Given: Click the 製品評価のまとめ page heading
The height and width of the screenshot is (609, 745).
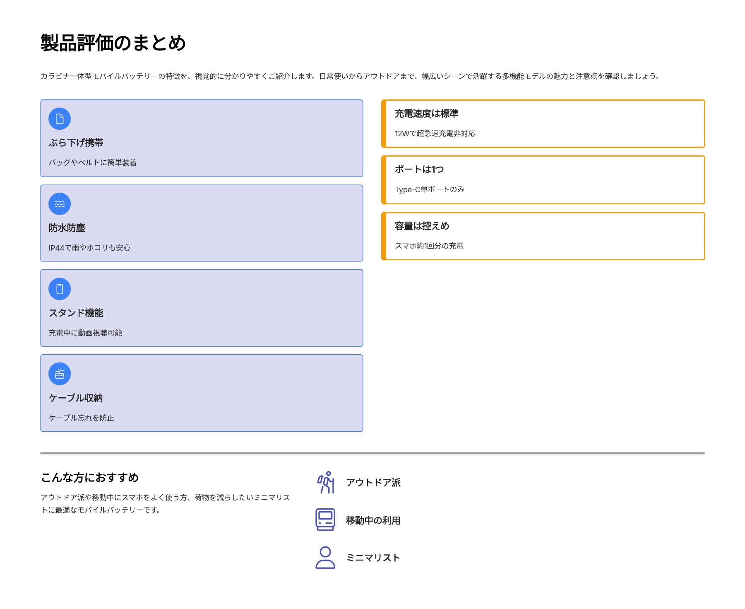Looking at the screenshot, I should pos(113,43).
